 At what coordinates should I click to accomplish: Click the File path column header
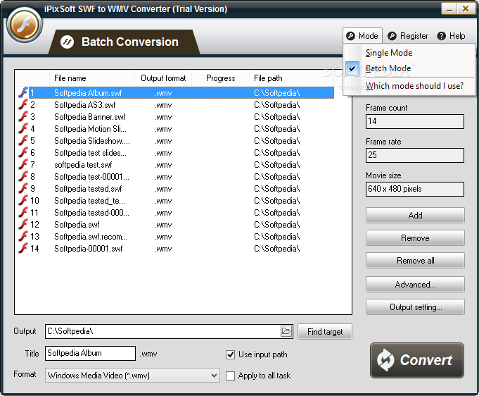coord(291,78)
